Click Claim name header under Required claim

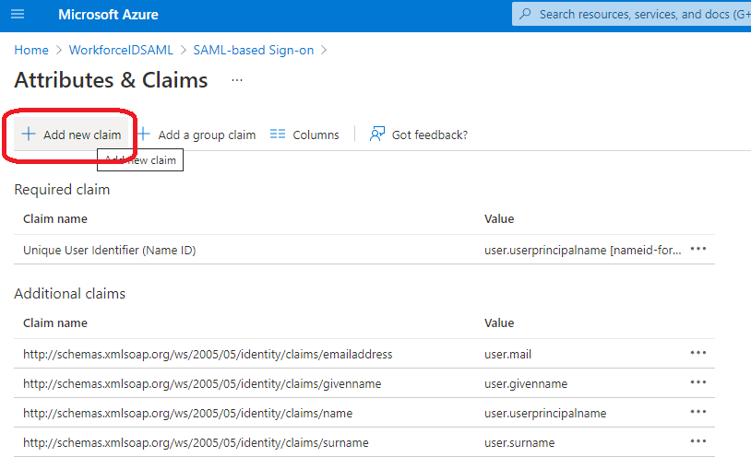[x=55, y=219]
